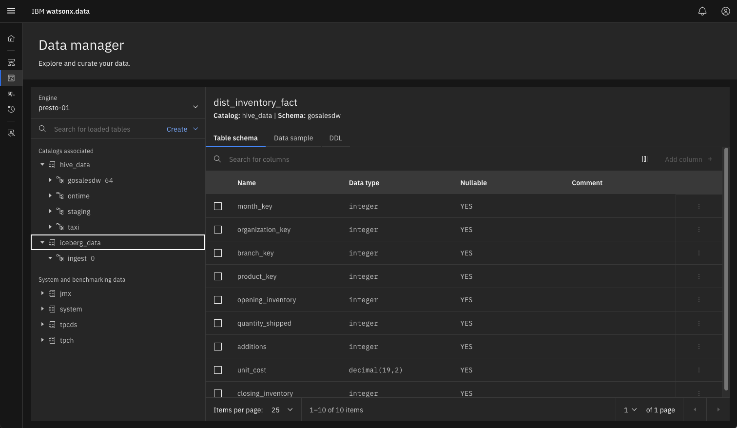Click the column settings icon

[x=645, y=159]
